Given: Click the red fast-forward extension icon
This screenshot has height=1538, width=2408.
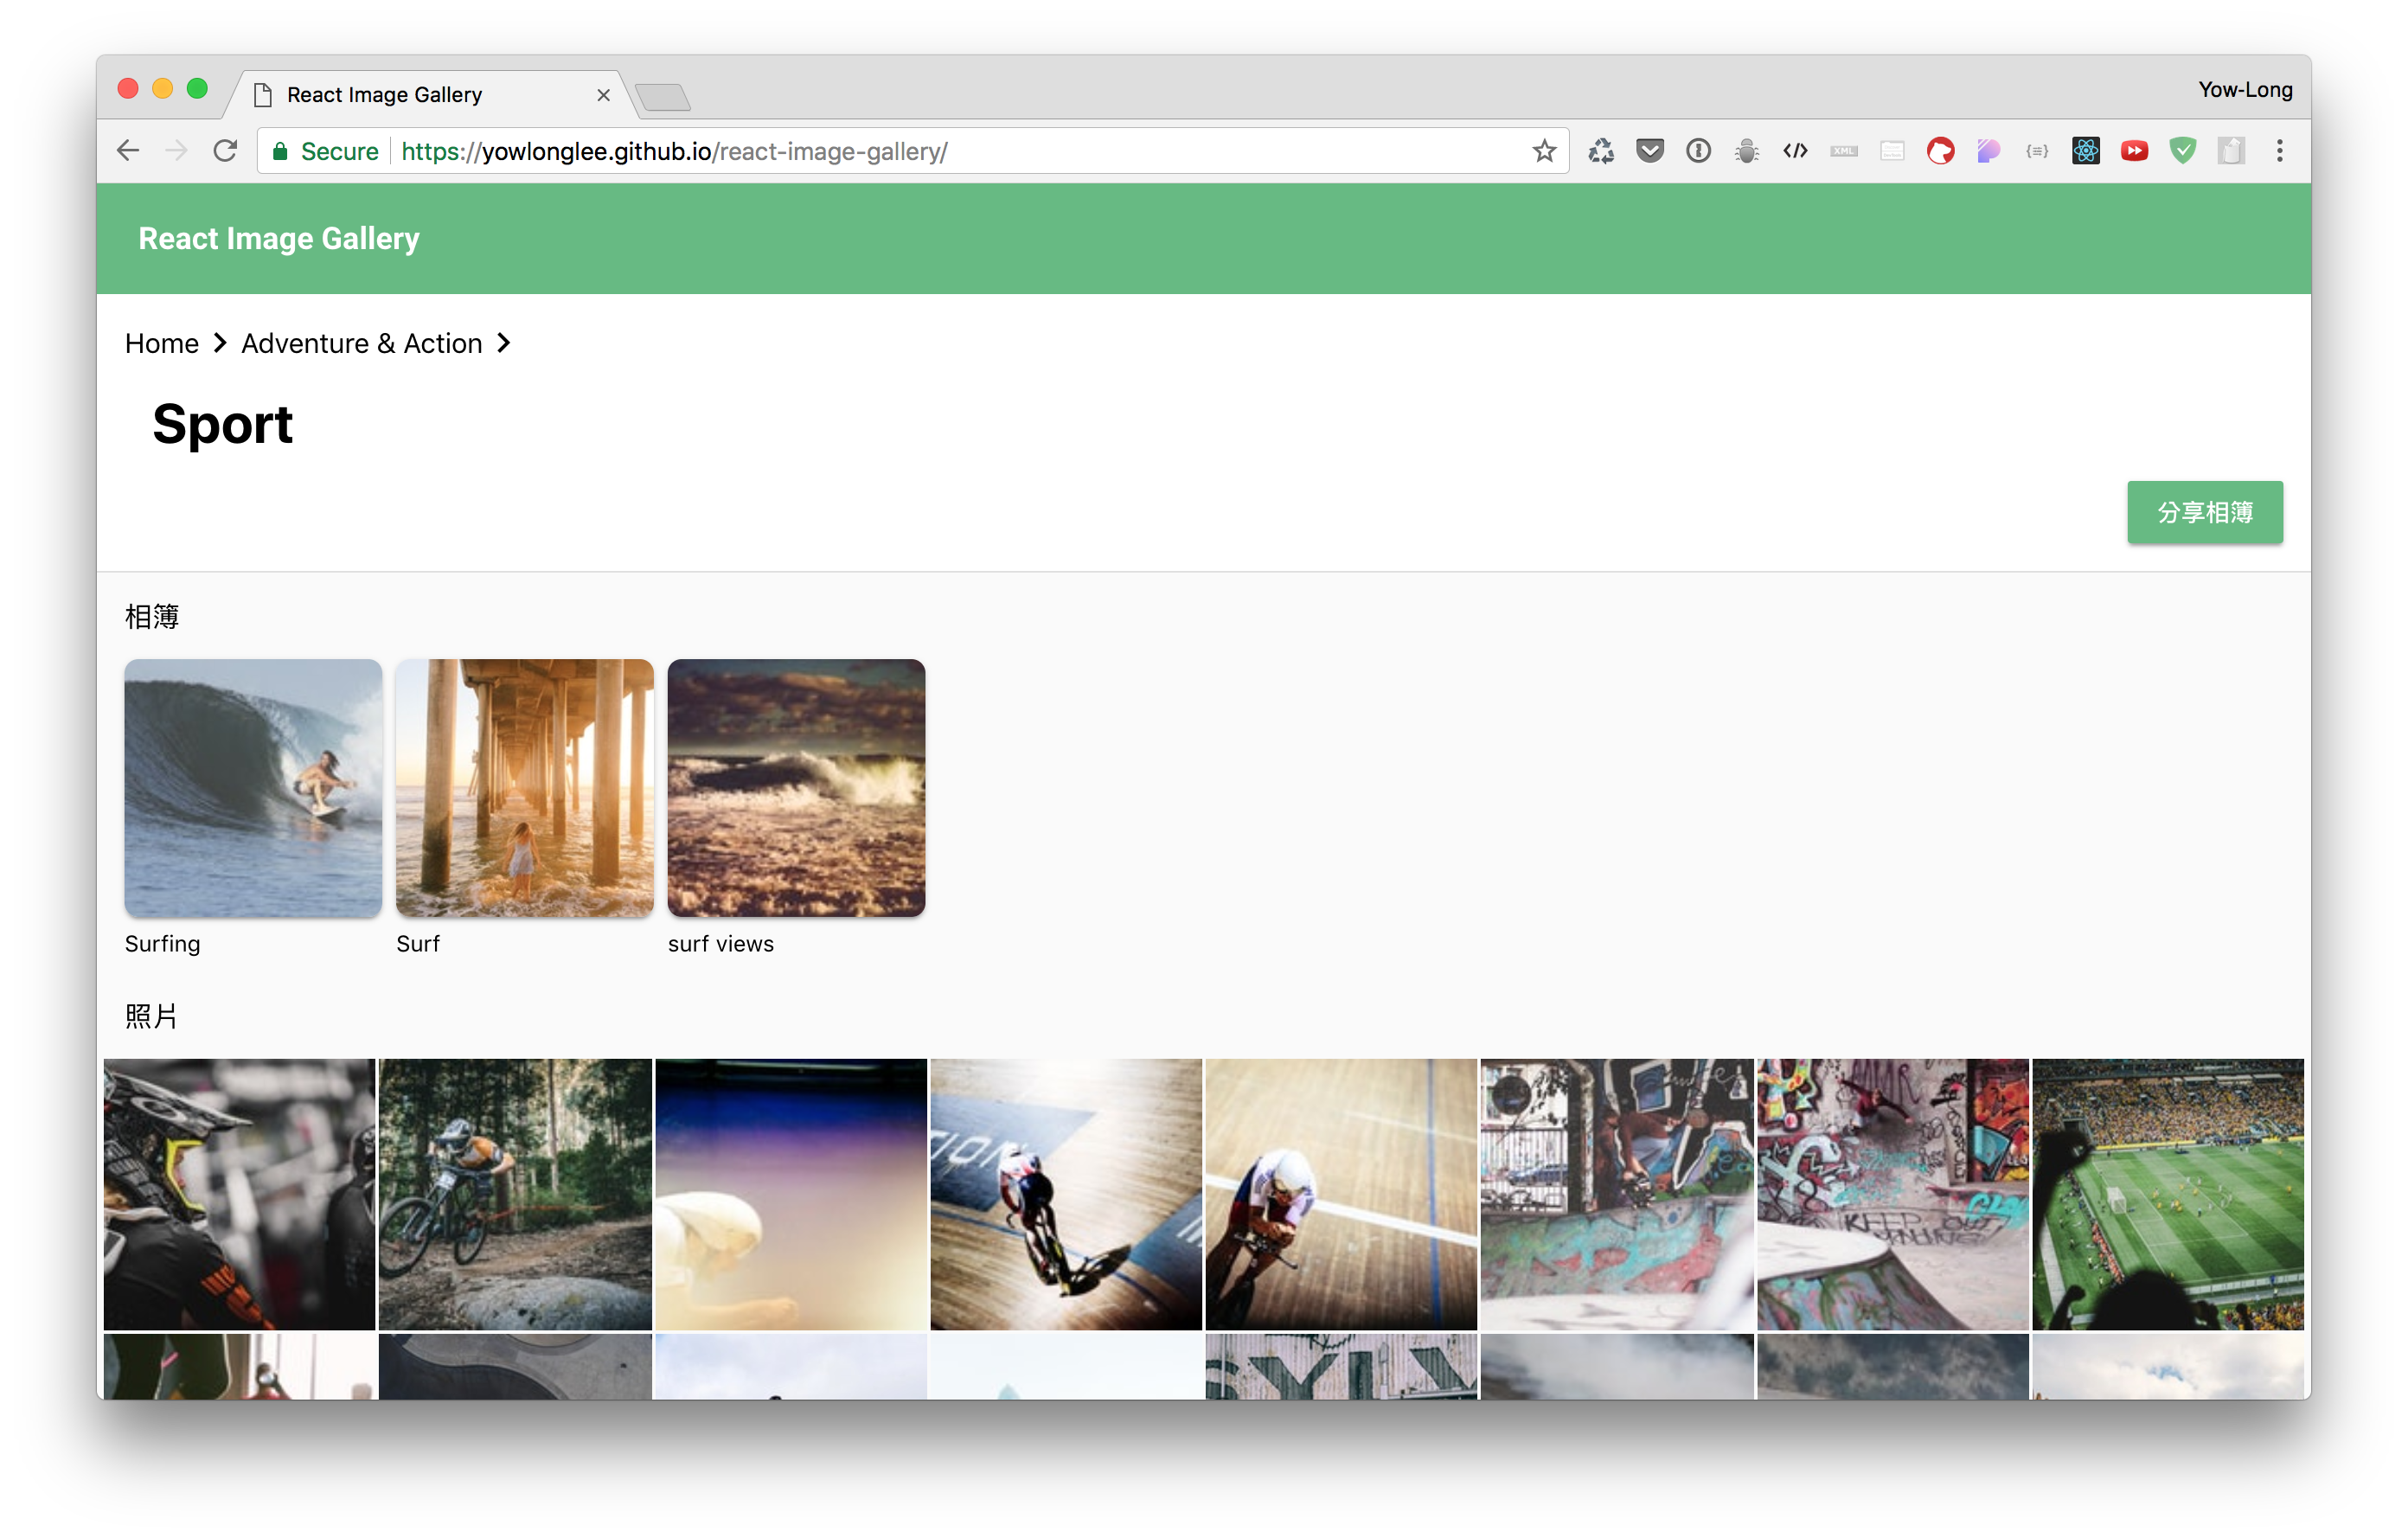Looking at the screenshot, I should coord(2134,151).
